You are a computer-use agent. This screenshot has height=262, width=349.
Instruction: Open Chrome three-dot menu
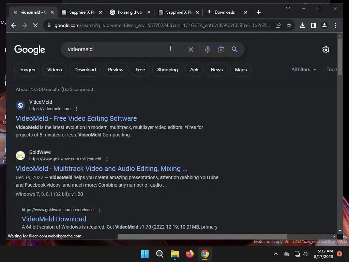pos(335,25)
